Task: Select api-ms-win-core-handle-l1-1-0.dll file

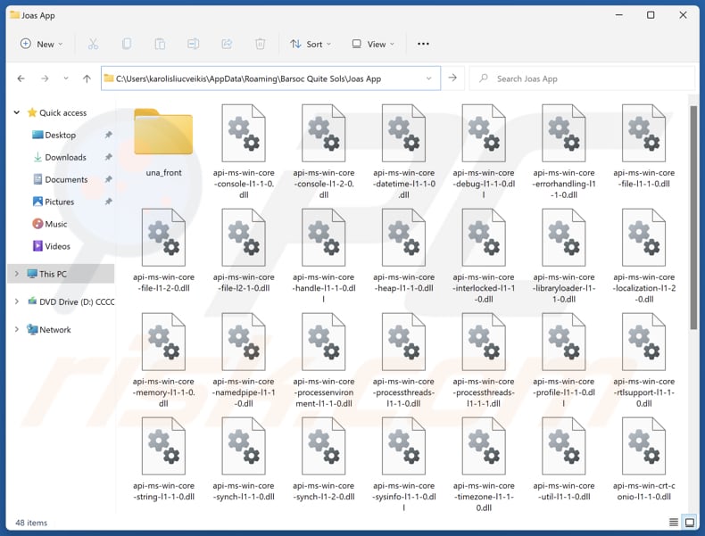Action: tap(324, 256)
